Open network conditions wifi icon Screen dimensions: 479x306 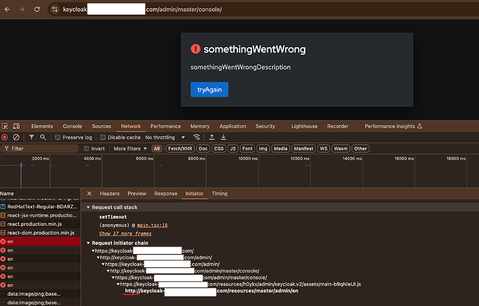click(196, 137)
